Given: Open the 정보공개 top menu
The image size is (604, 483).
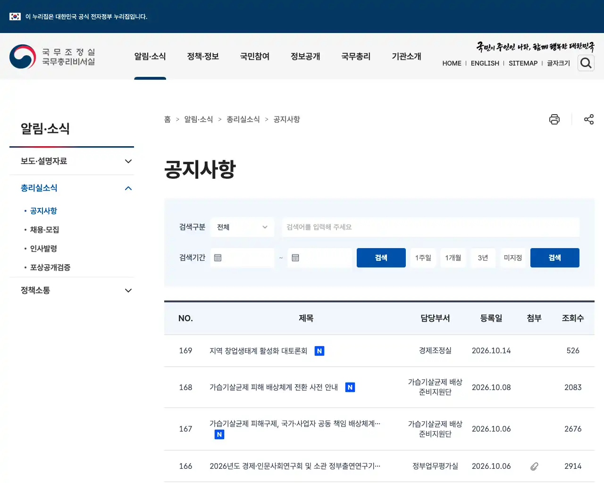Looking at the screenshot, I should pos(305,57).
